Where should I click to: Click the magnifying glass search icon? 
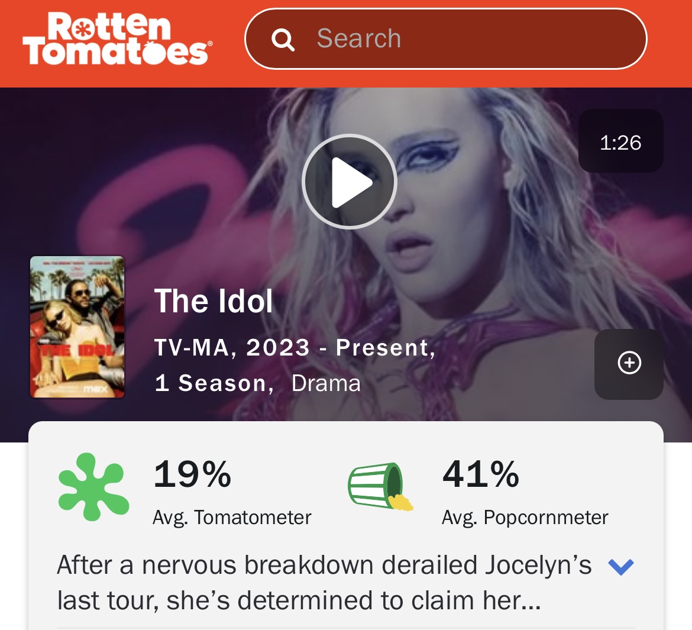point(283,40)
